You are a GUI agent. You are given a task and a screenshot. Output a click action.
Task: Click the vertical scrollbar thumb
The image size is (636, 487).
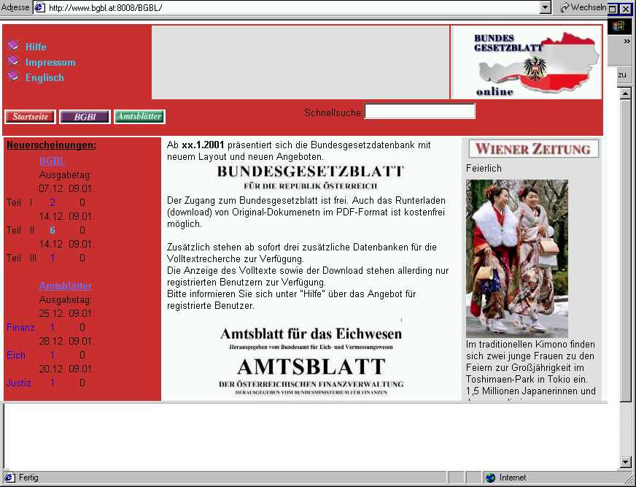click(x=625, y=250)
